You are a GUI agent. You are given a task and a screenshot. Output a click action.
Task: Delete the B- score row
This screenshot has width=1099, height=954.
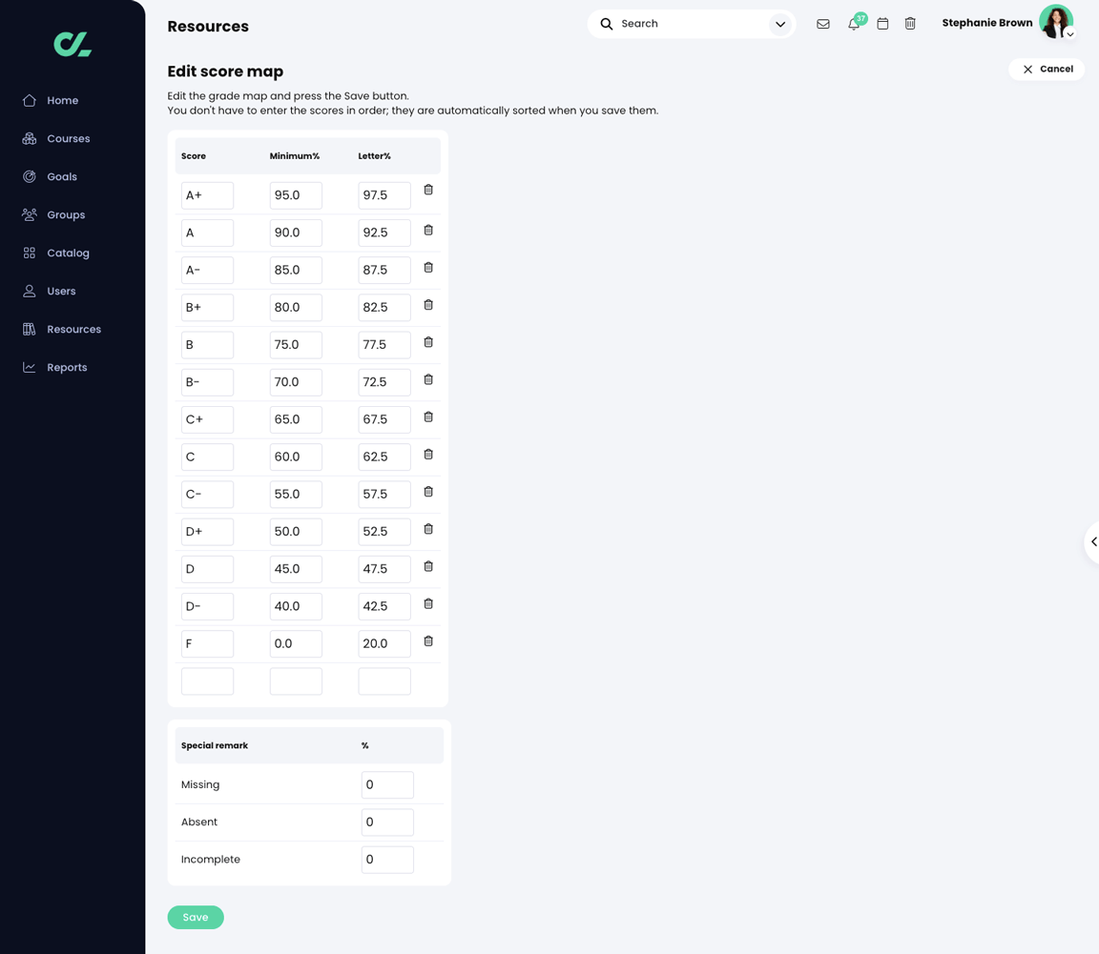tap(428, 379)
